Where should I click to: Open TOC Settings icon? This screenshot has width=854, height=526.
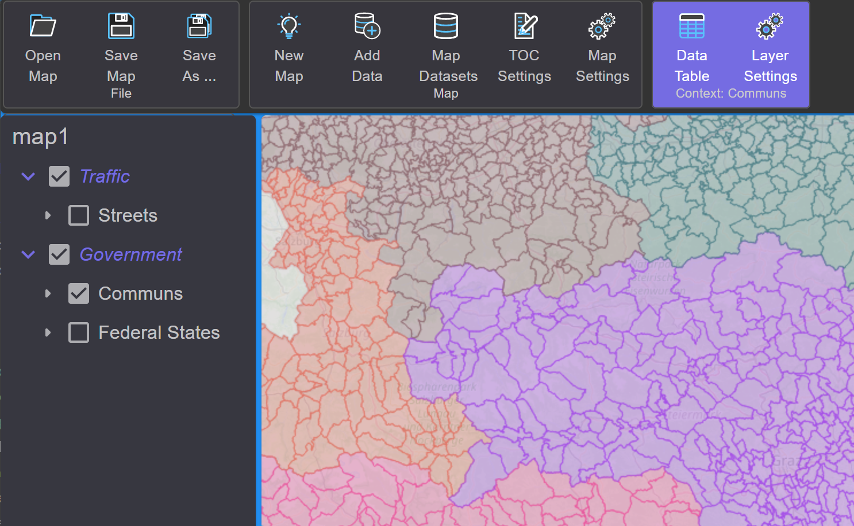(525, 26)
